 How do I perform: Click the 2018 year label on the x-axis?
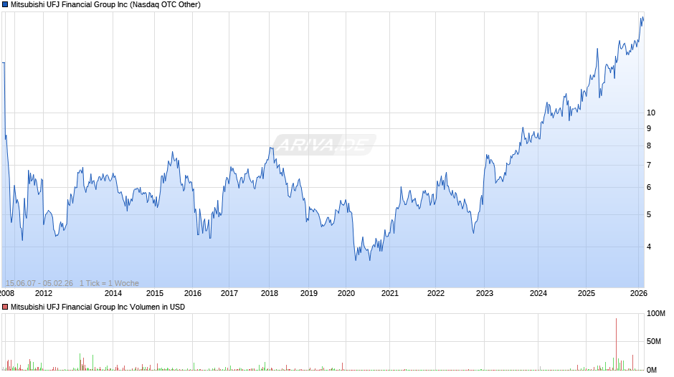270,293
